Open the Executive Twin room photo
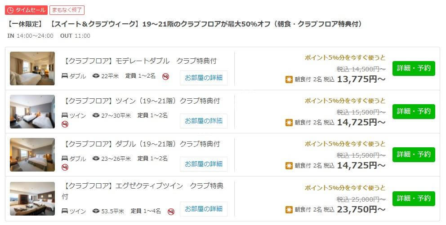Image resolution: width=446 pixels, height=225 pixels. coord(32,199)
